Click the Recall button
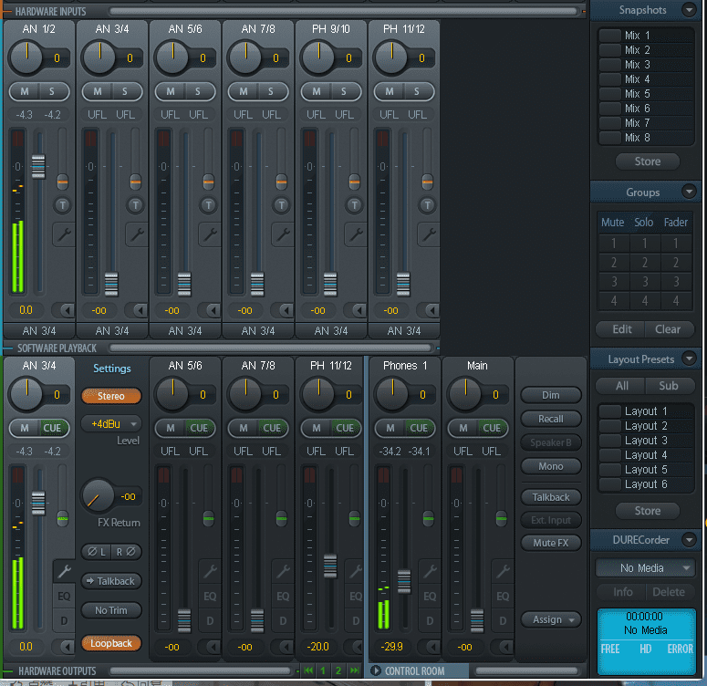 click(550, 419)
